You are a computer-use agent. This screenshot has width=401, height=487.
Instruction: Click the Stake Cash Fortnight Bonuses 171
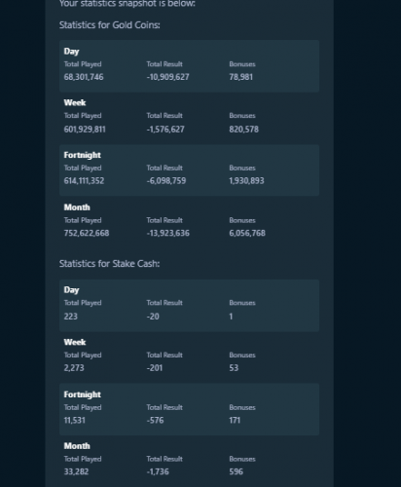pos(235,420)
